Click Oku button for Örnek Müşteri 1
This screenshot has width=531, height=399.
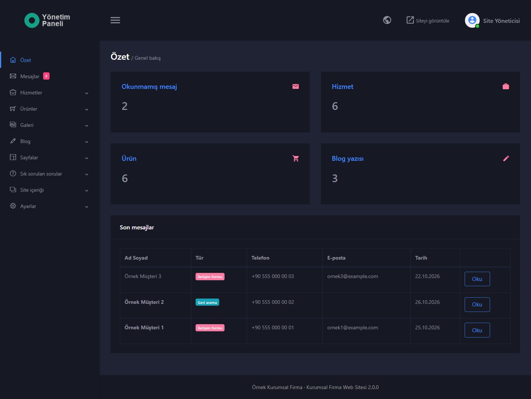click(477, 330)
